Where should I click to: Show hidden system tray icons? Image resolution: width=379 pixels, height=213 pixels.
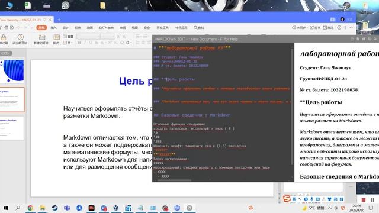[x=330, y=208]
